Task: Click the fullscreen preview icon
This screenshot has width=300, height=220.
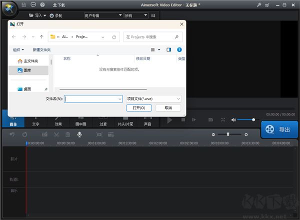Action: click(x=222, y=120)
